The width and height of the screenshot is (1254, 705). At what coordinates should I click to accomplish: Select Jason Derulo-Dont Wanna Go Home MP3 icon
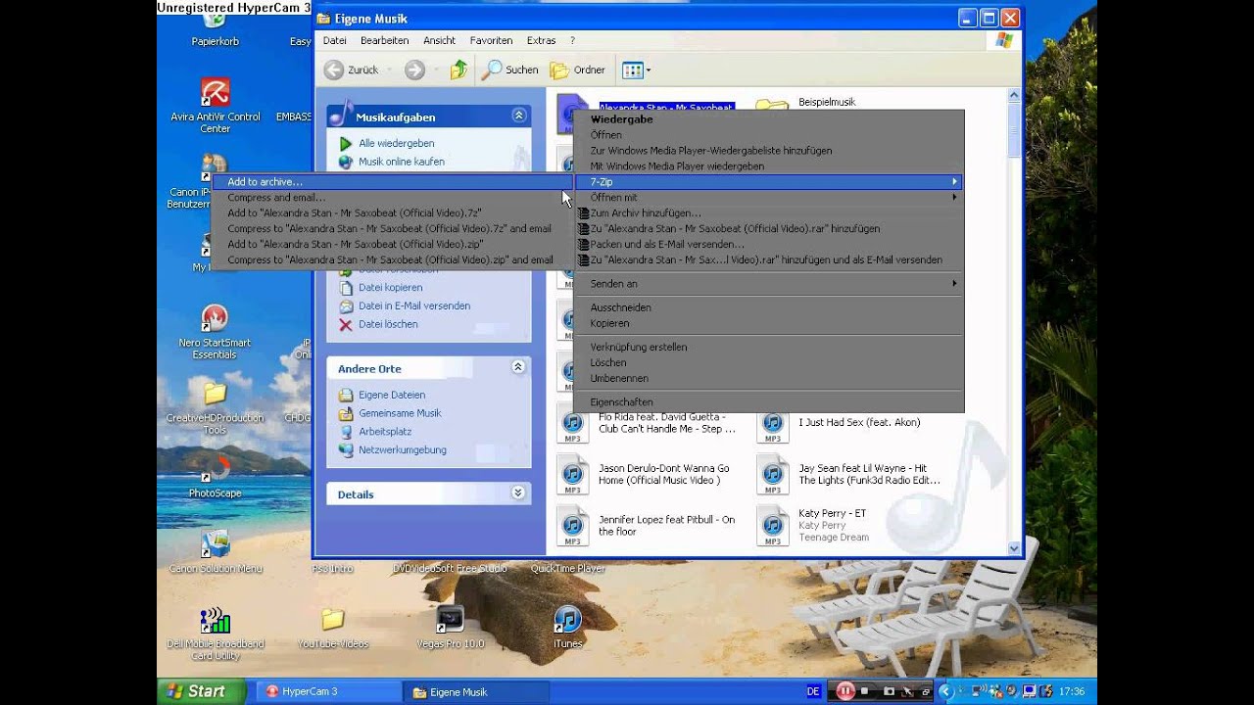pyautogui.click(x=573, y=475)
